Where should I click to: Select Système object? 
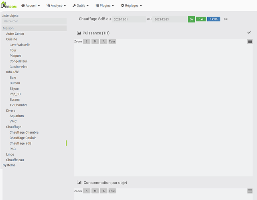9,165
